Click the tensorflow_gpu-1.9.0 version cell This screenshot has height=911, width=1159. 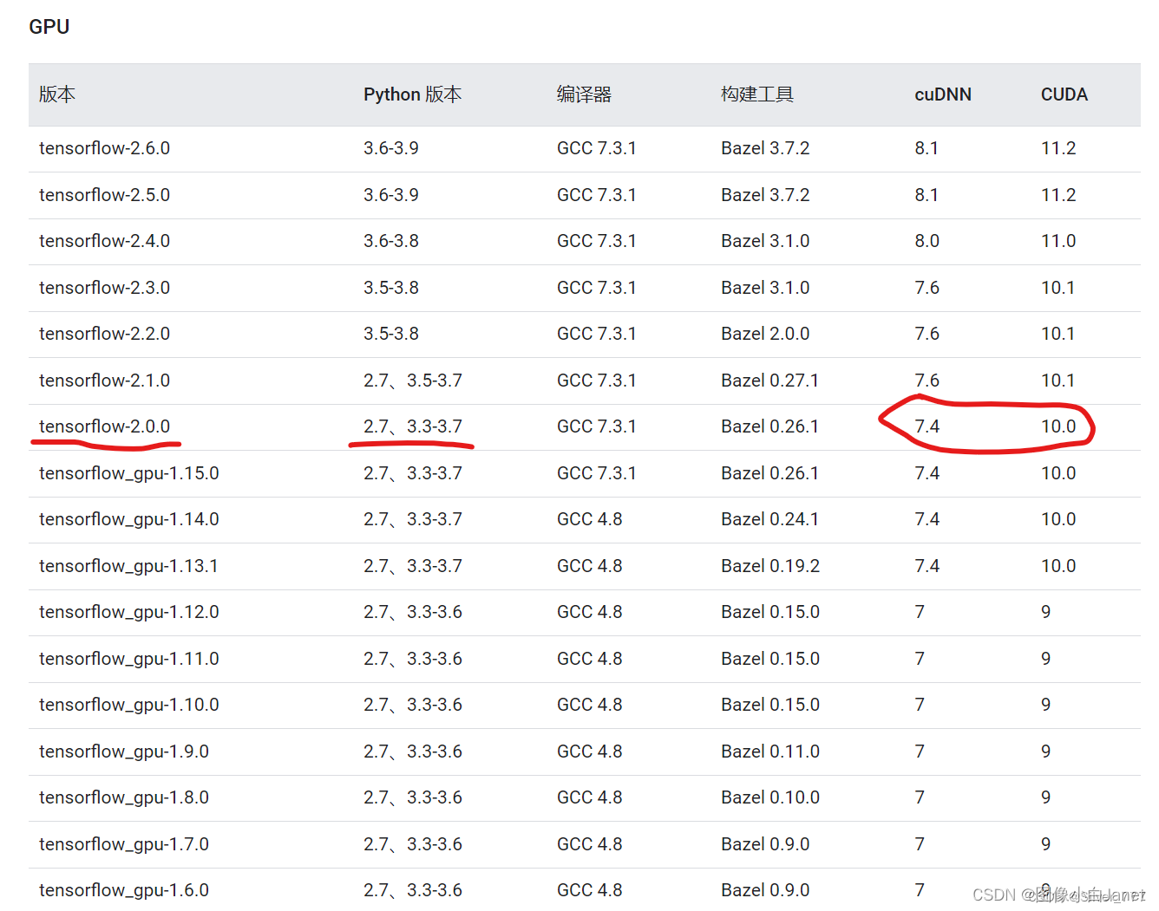tap(124, 752)
